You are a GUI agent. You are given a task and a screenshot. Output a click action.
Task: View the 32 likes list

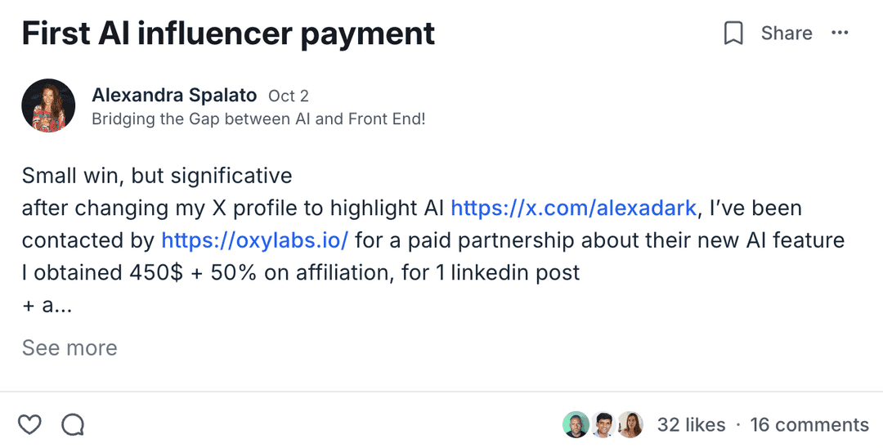click(691, 425)
